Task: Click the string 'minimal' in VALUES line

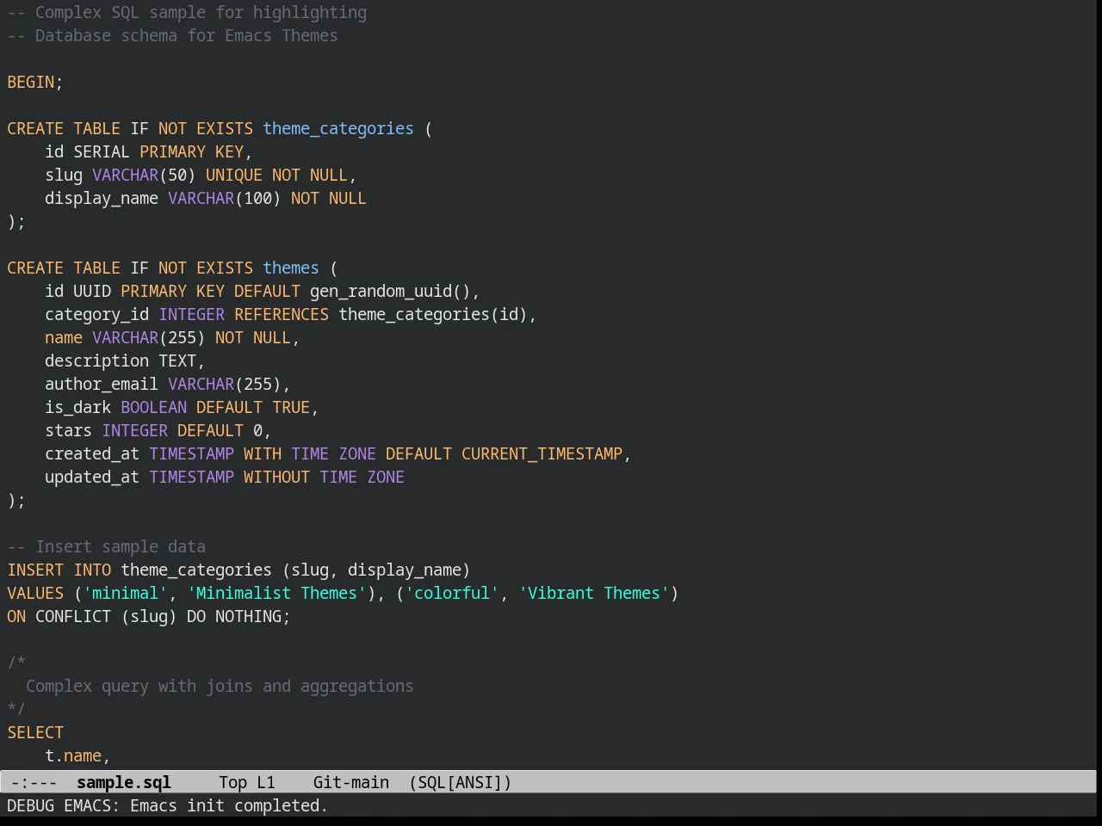Action: (125, 593)
